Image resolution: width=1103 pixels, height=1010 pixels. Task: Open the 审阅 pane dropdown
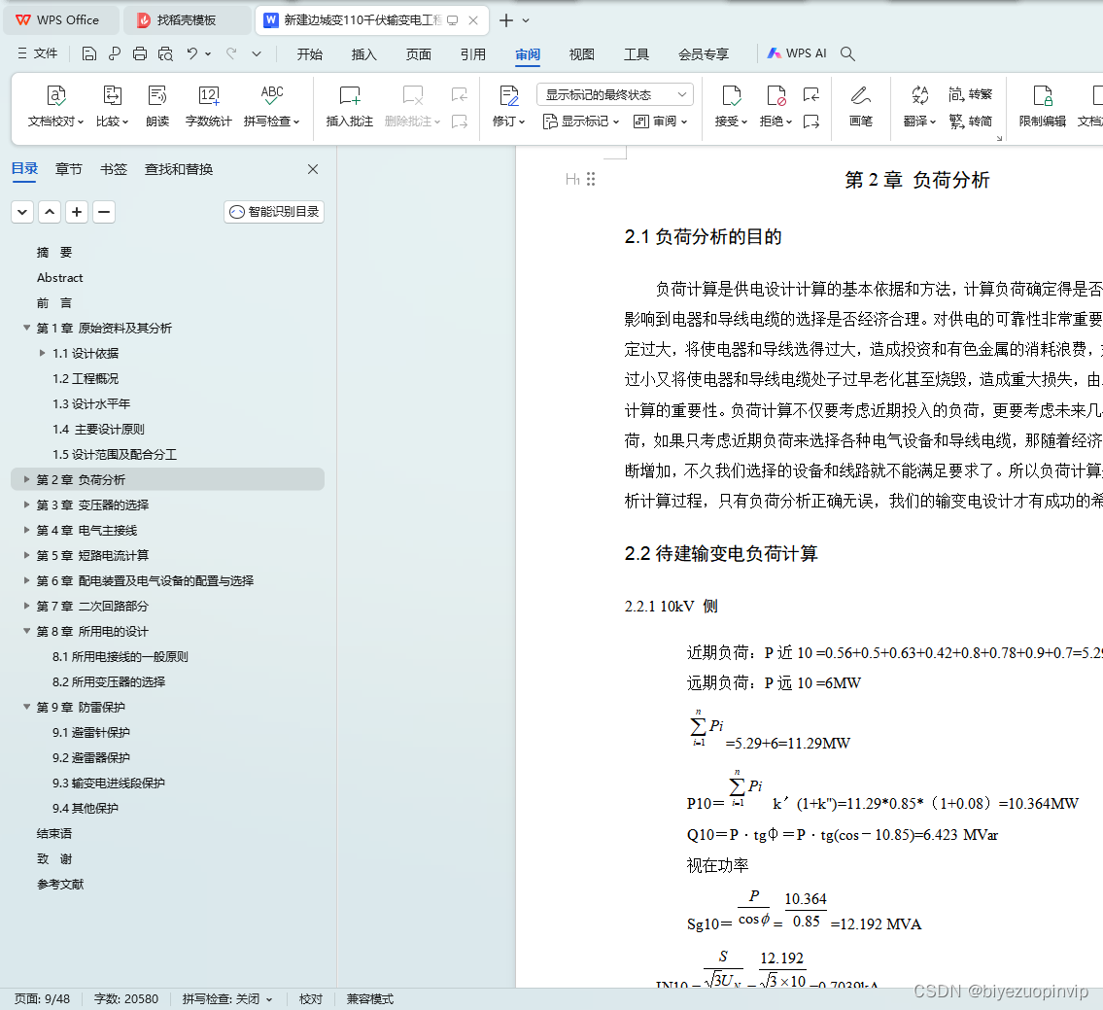[x=660, y=122]
